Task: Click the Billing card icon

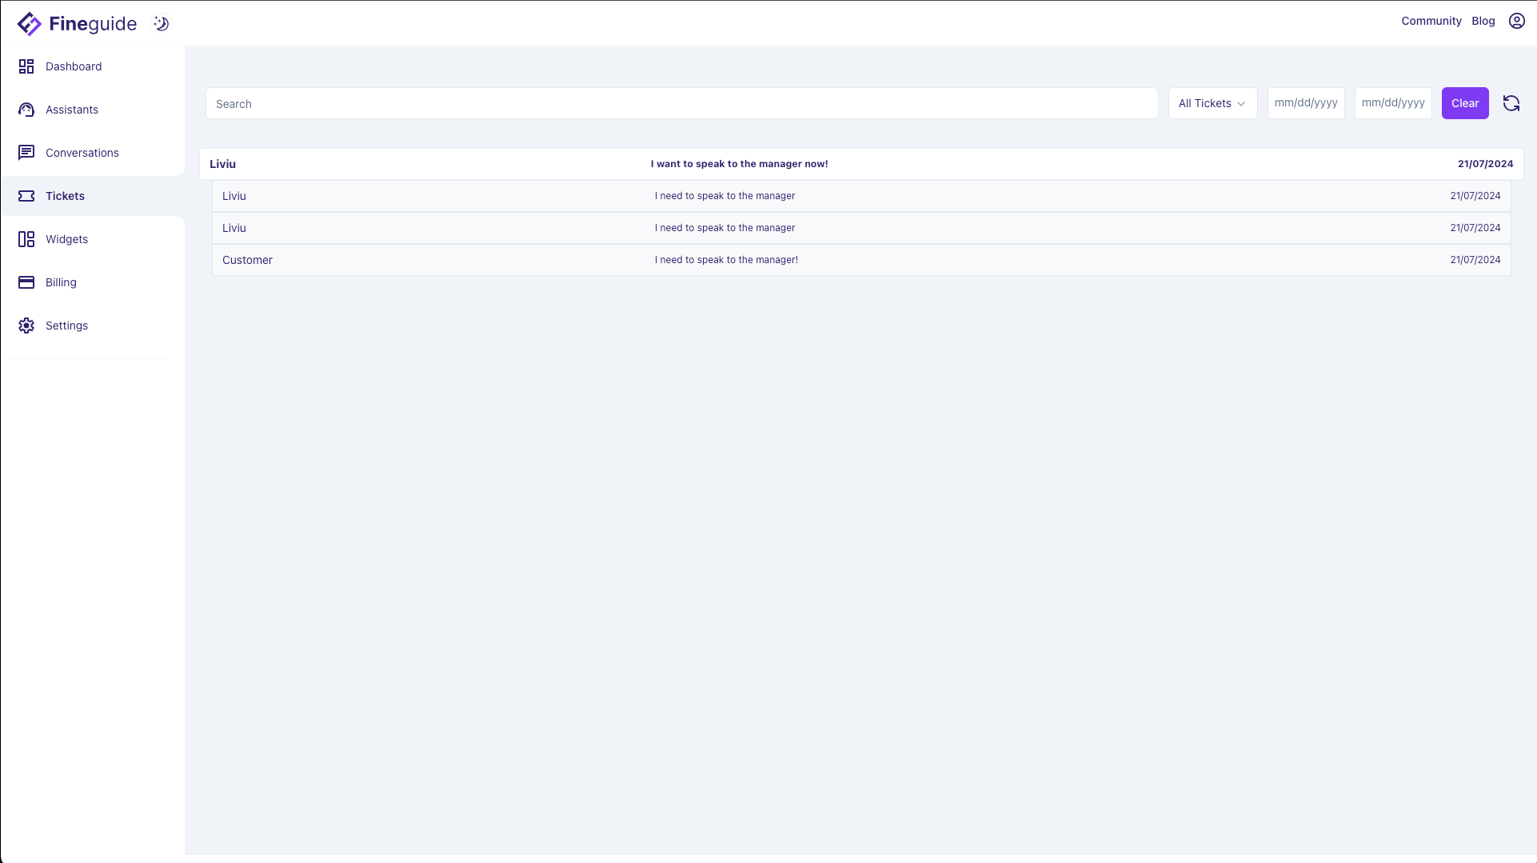Action: pyautogui.click(x=26, y=282)
